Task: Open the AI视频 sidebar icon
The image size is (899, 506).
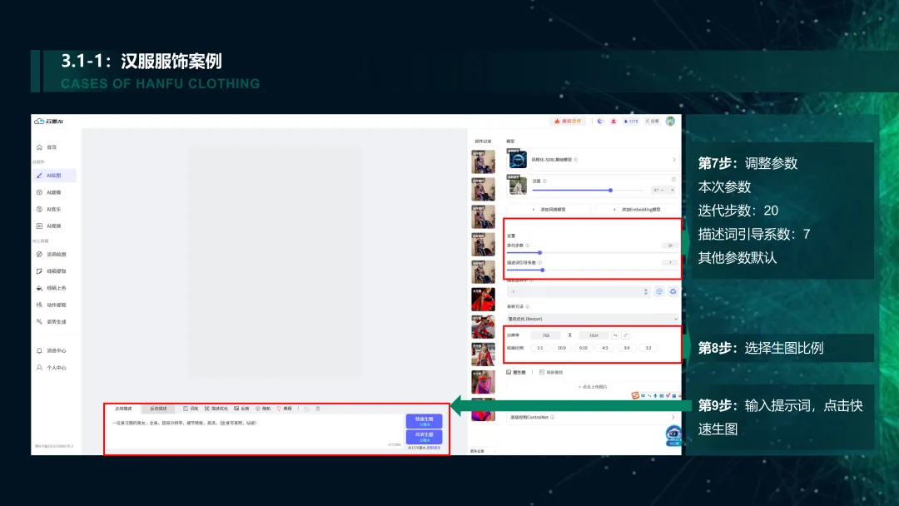Action: coord(40,226)
